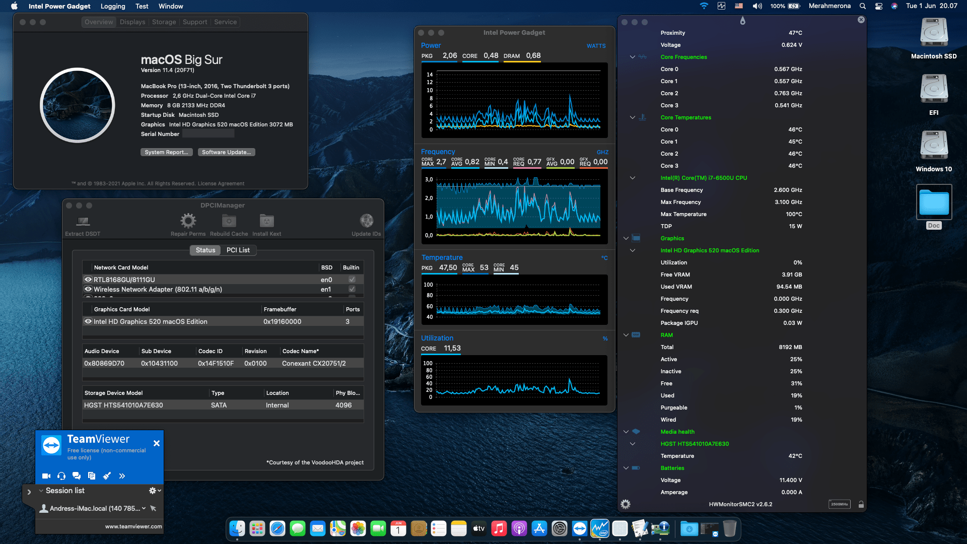The image size is (967, 544).
Task: Open Finder from the Dock
Action: (x=237, y=528)
